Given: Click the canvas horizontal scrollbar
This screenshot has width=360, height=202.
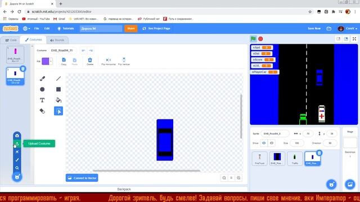Looking at the screenshot, I should (x=146, y=171).
